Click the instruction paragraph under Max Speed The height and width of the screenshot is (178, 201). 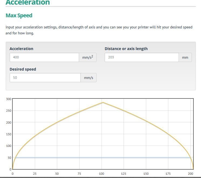(99, 30)
